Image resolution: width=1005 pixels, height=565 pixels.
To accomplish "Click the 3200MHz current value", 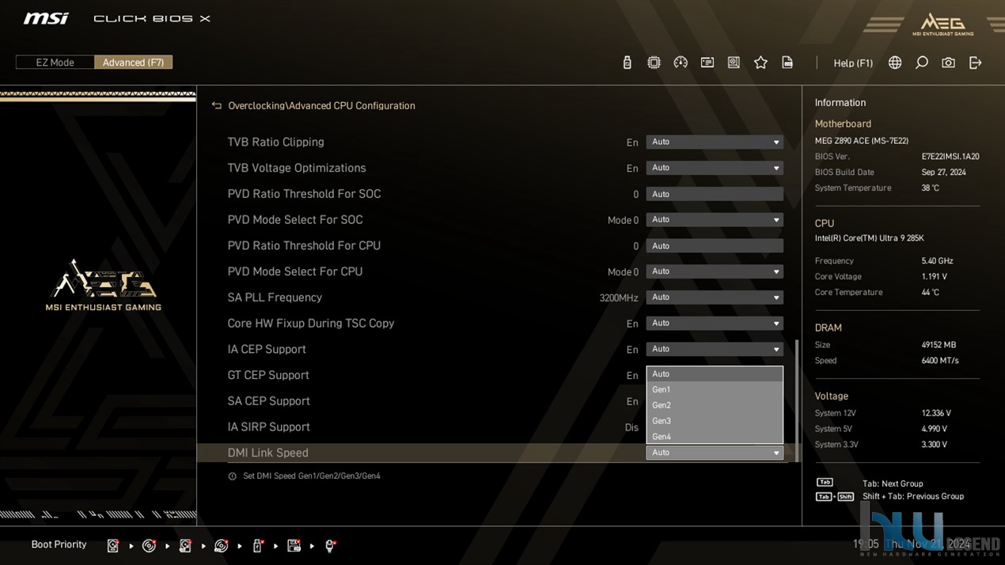I will tap(619, 298).
